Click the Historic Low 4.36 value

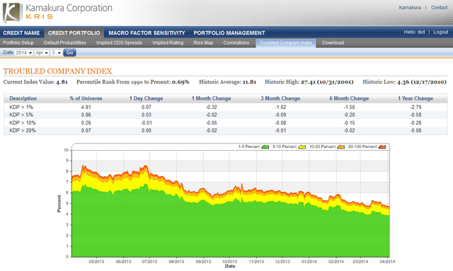coord(422,82)
